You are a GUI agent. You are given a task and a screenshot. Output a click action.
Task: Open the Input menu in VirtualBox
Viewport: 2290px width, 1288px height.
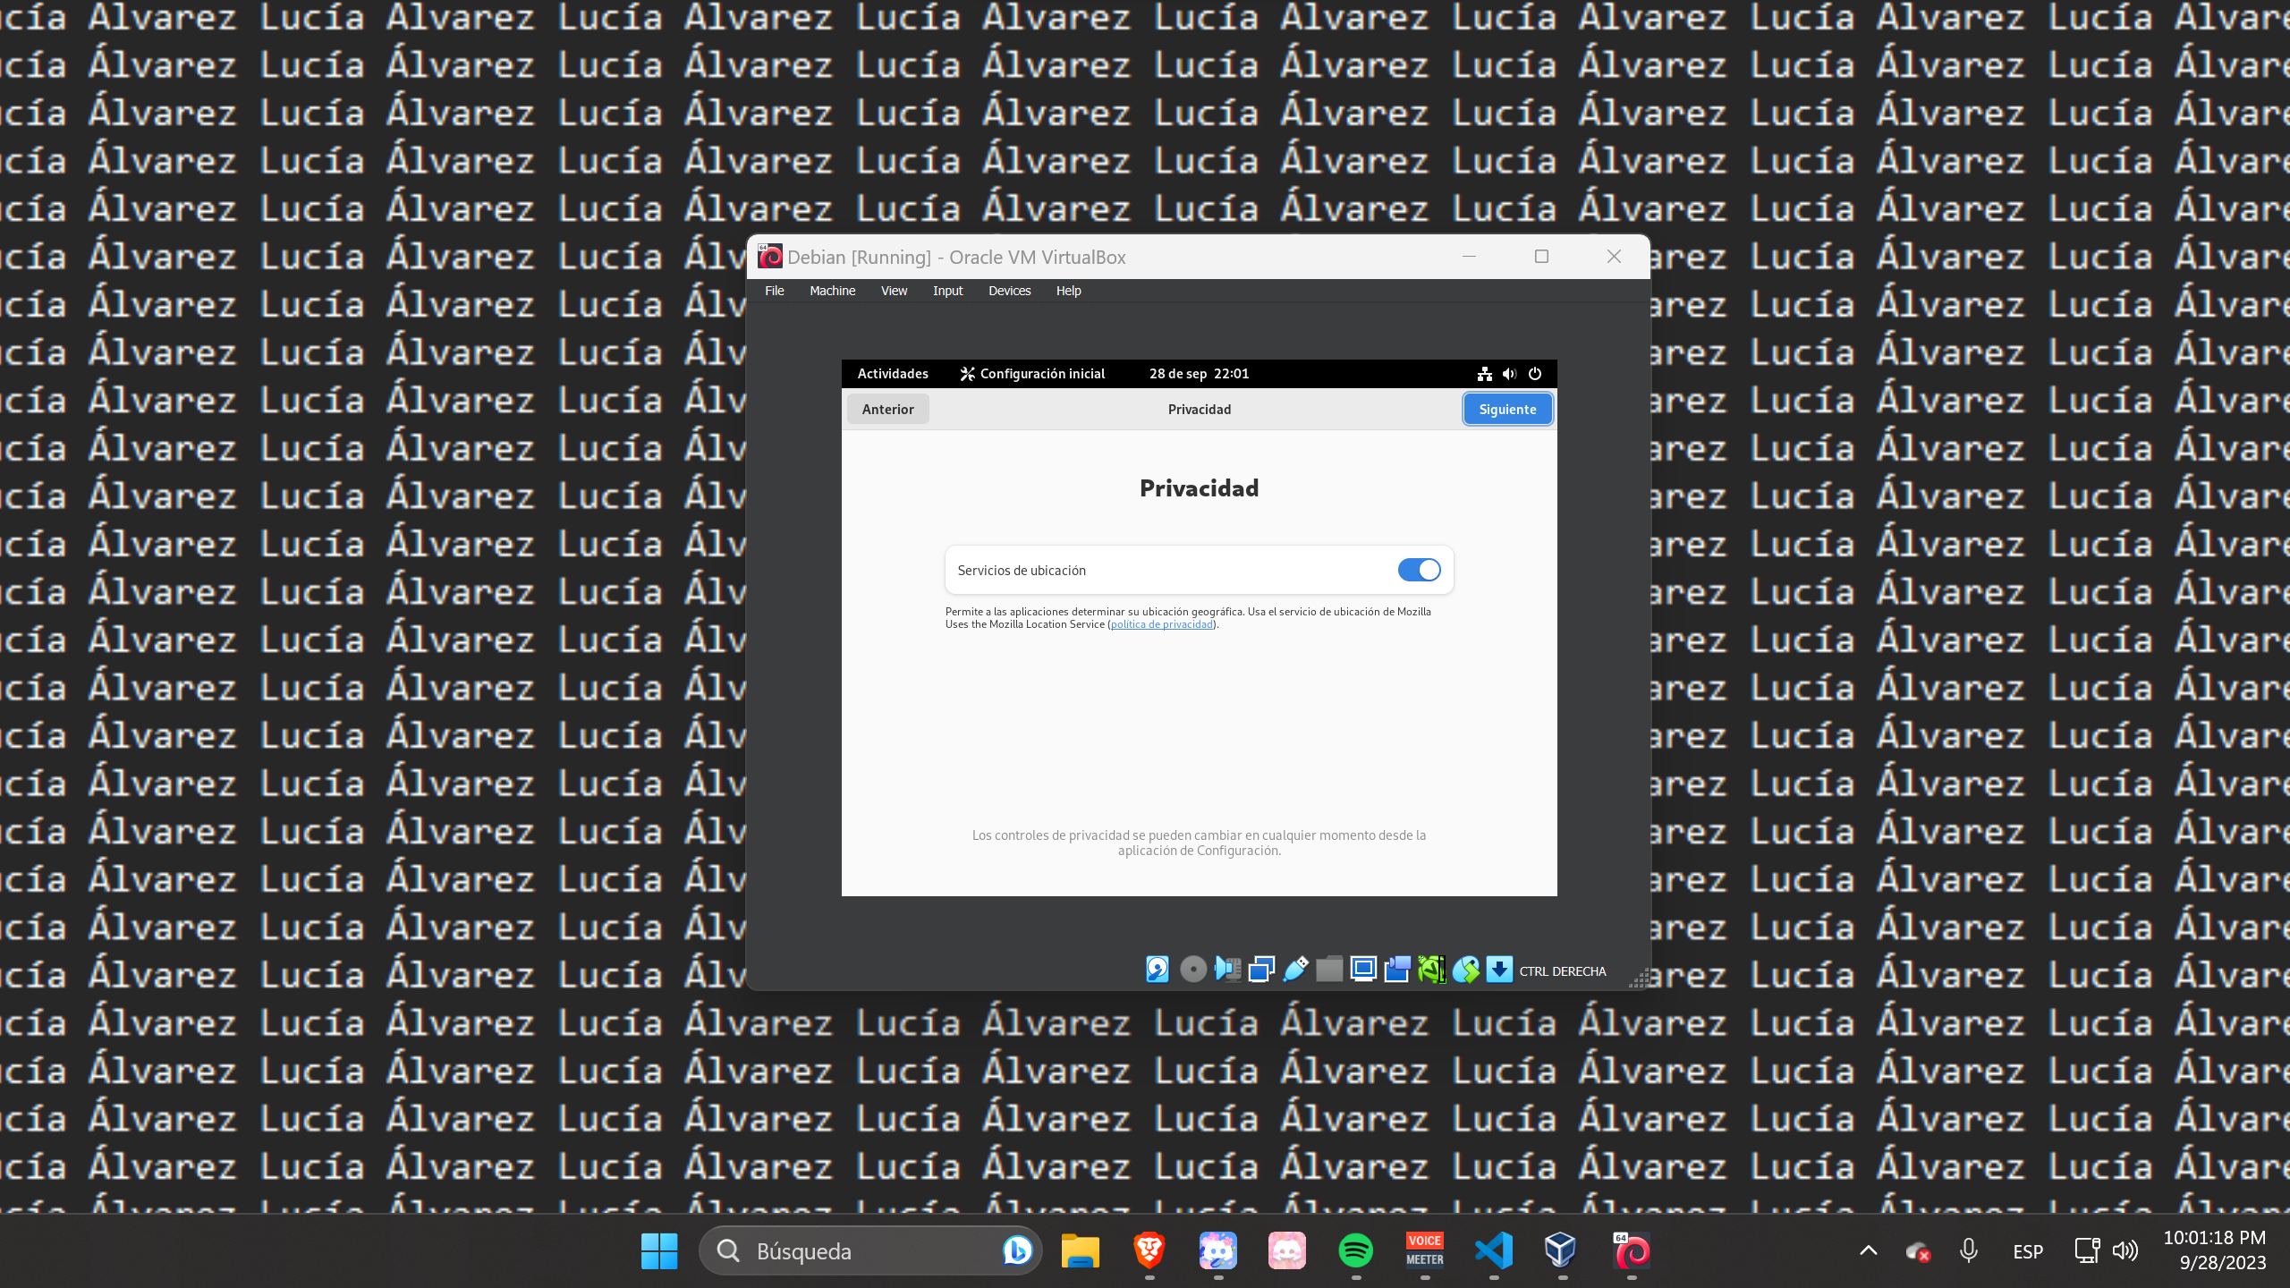946,291
